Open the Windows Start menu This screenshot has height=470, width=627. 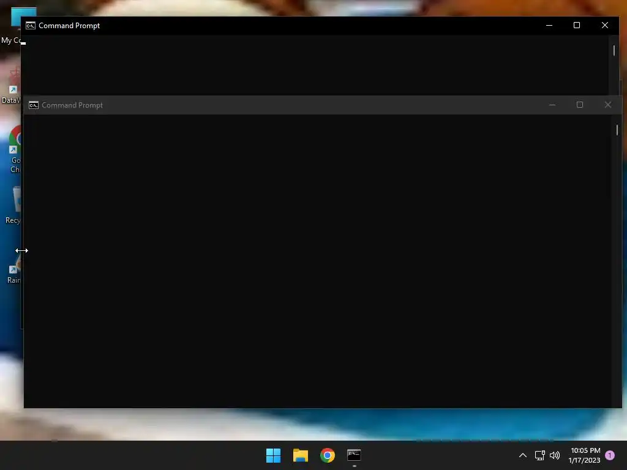point(274,455)
